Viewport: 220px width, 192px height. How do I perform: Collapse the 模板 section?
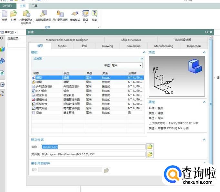coord(144,52)
